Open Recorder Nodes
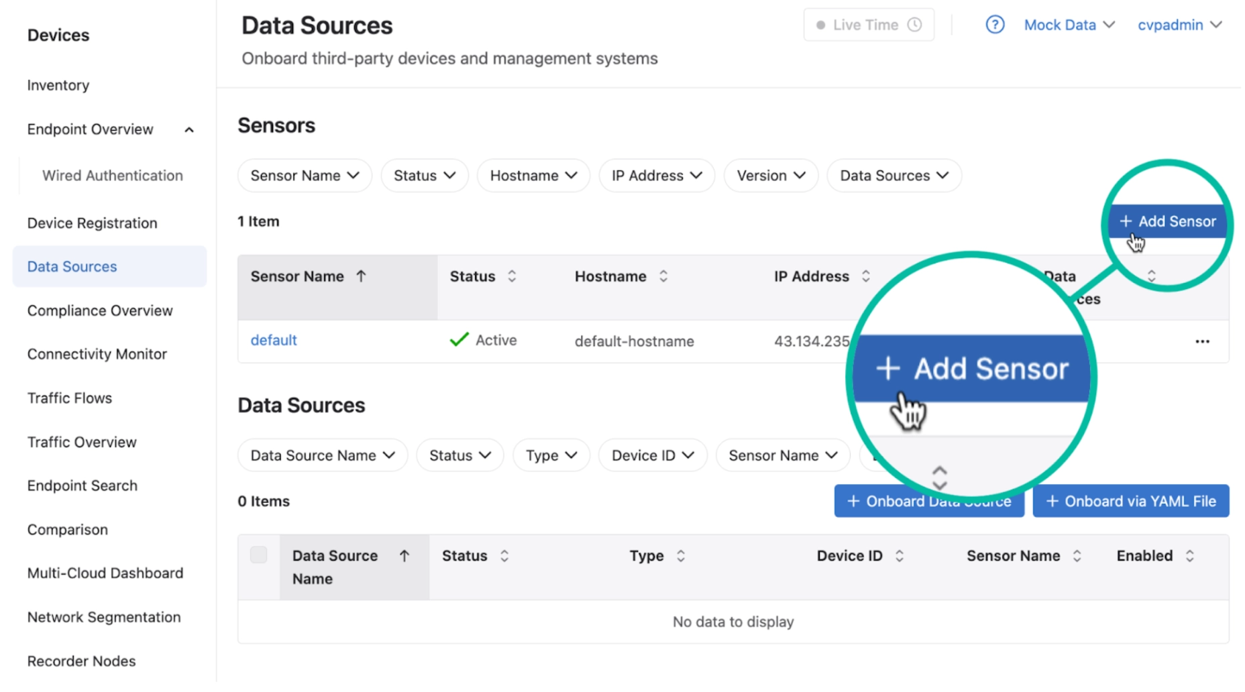 (82, 661)
